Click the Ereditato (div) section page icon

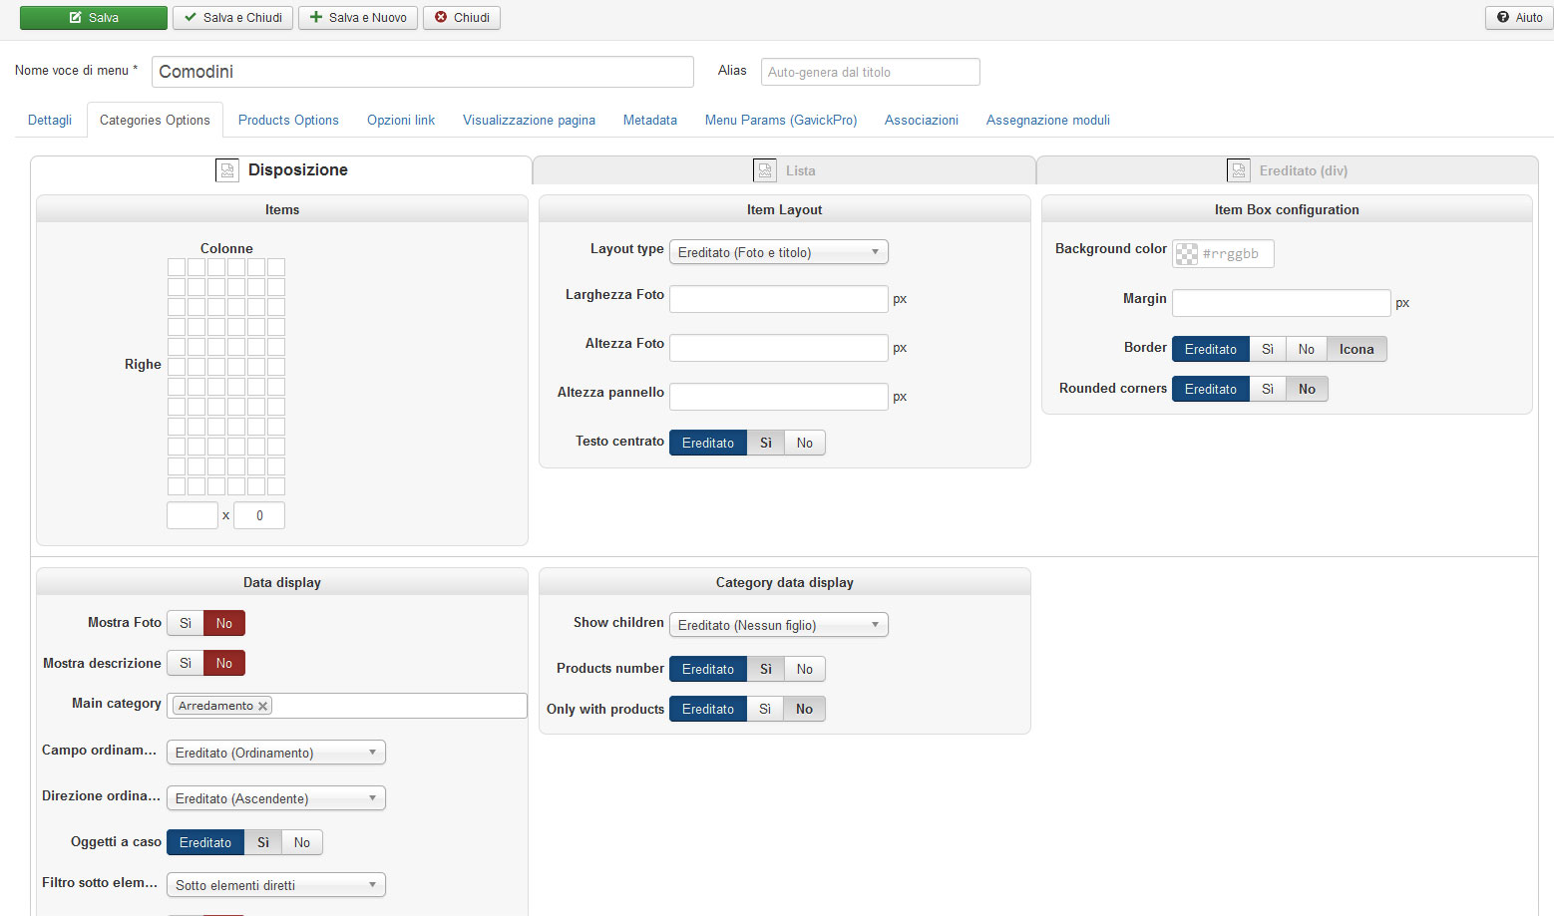pos(1239,170)
